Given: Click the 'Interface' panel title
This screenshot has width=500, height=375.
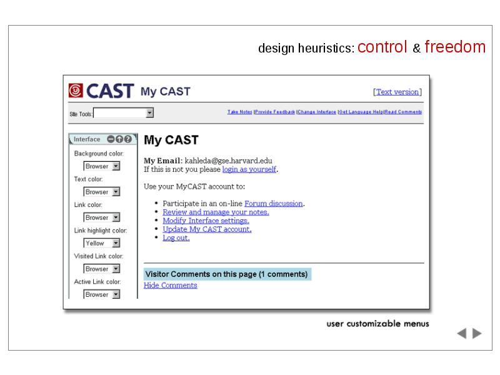Looking at the screenshot, I should click(87, 139).
